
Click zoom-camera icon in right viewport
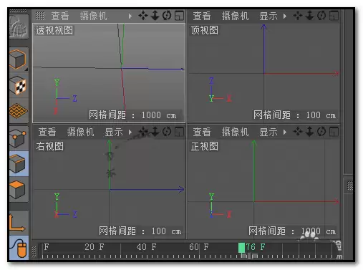[x=155, y=132]
